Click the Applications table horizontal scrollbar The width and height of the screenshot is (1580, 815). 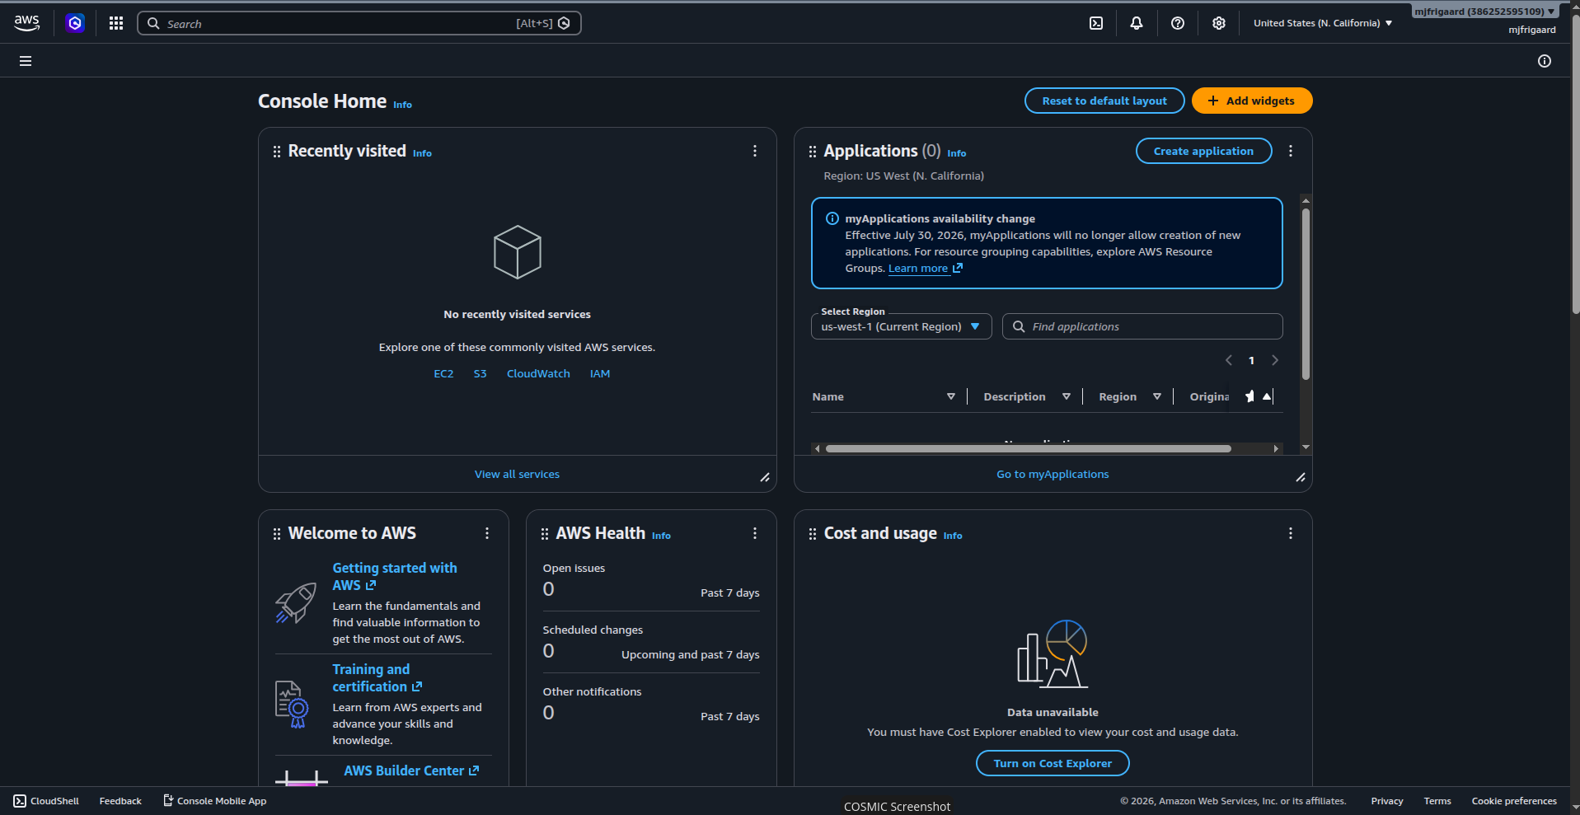click(x=1028, y=448)
